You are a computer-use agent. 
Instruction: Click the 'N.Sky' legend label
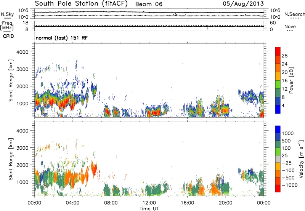click(7, 14)
